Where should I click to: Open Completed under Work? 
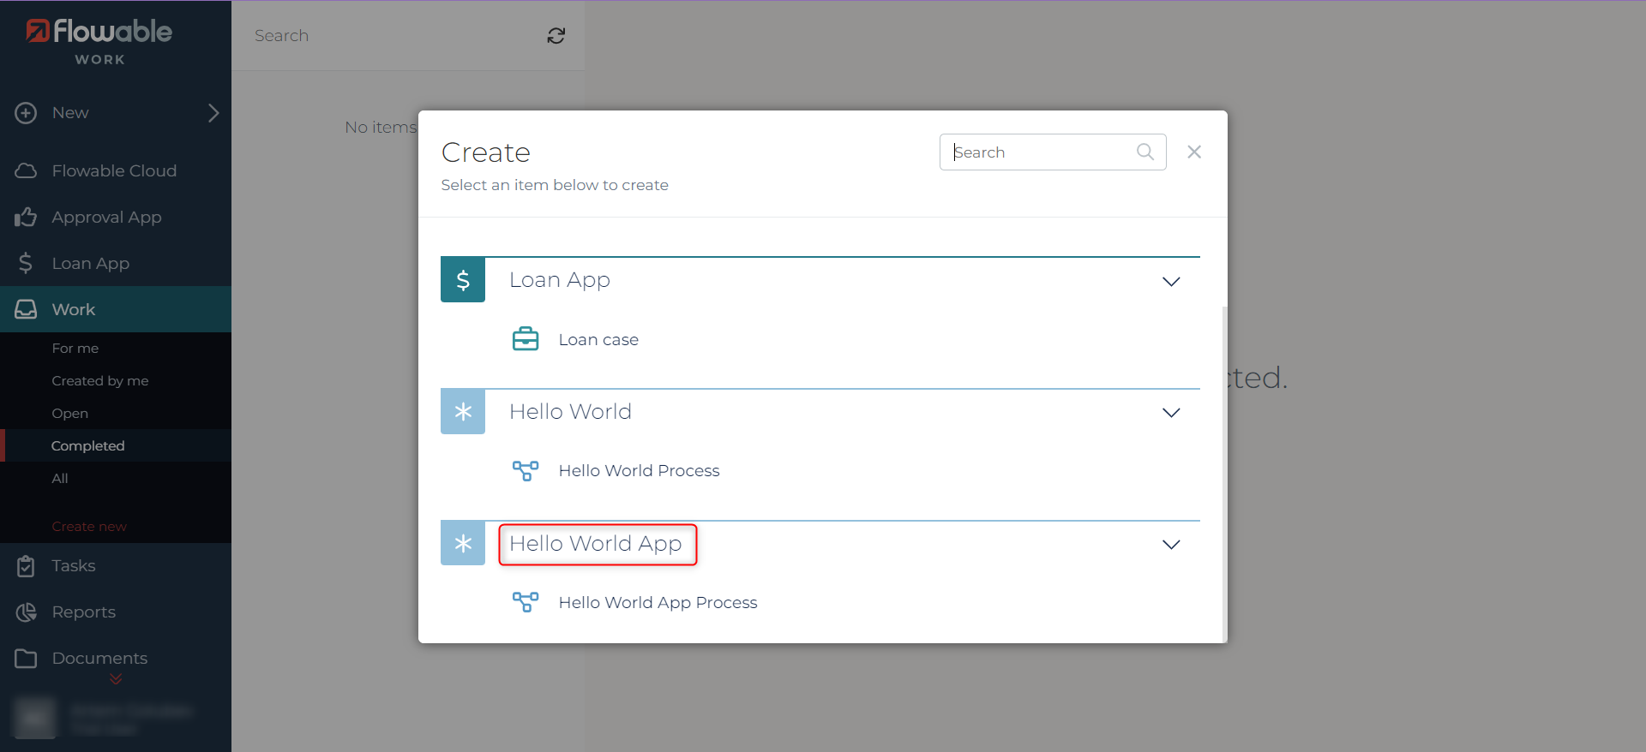pyautogui.click(x=87, y=445)
